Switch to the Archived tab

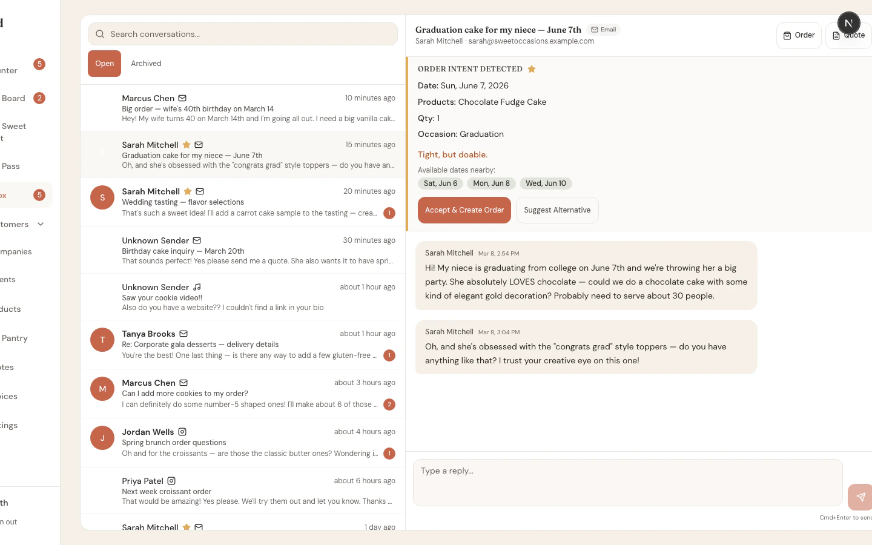click(146, 63)
